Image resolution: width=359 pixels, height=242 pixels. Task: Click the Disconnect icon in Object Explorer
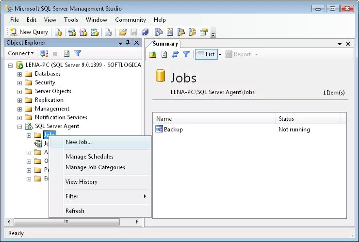(x=44, y=53)
